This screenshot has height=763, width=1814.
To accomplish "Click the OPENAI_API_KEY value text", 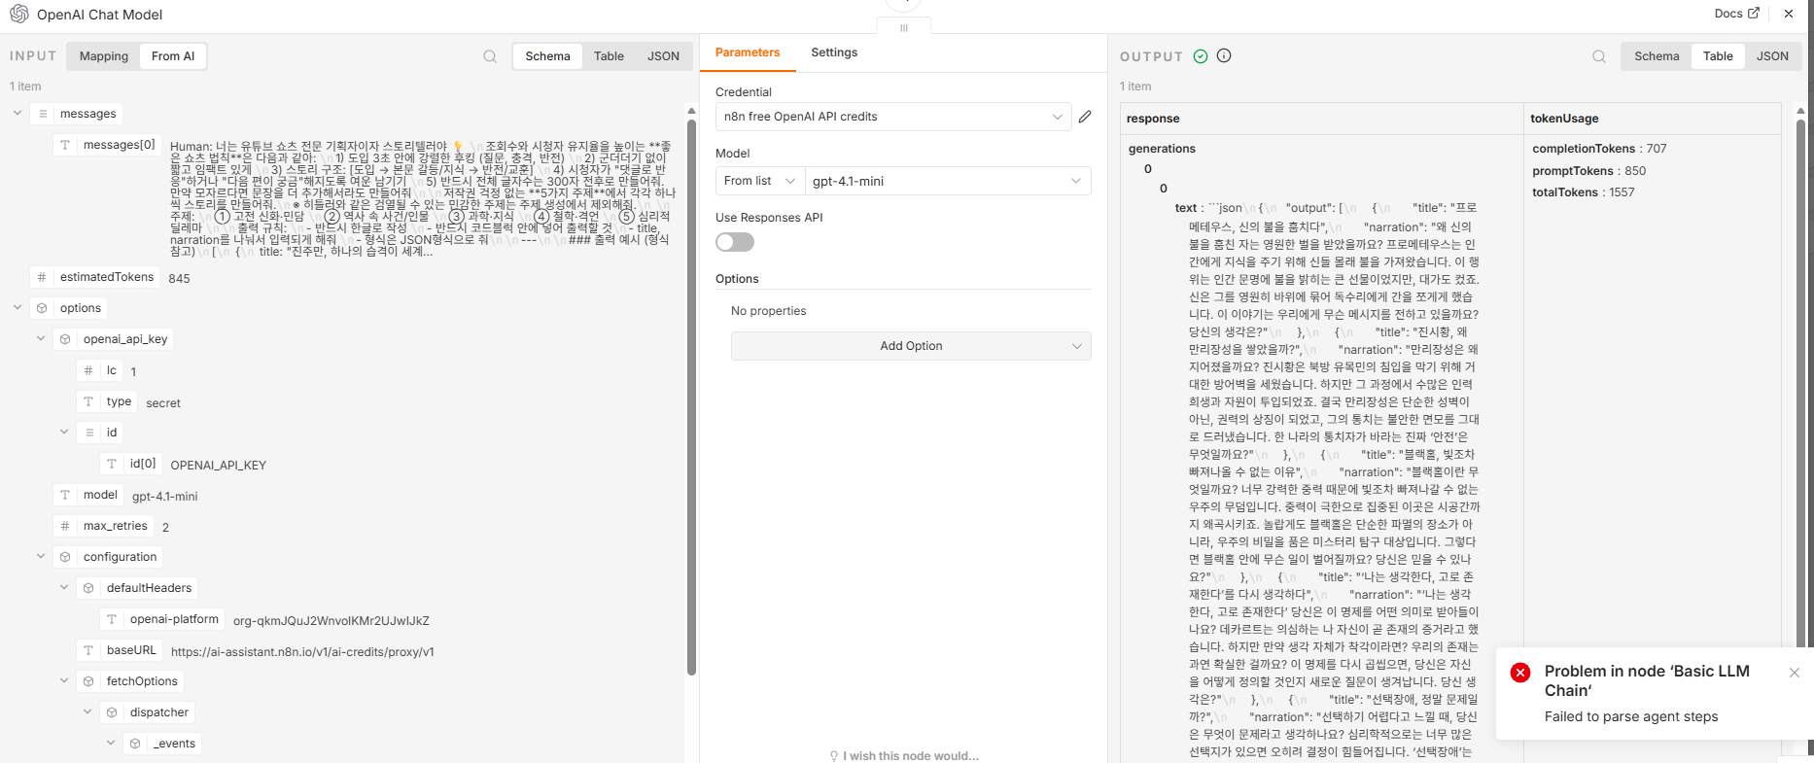I will 218,466.
